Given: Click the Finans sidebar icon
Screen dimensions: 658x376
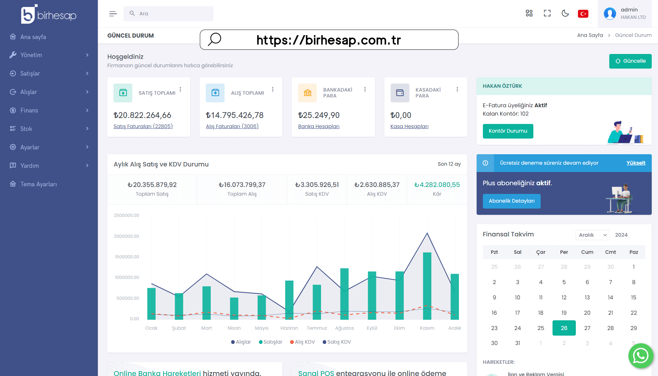Looking at the screenshot, I should click(13, 110).
